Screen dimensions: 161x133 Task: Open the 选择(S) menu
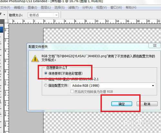click(x=60, y=8)
